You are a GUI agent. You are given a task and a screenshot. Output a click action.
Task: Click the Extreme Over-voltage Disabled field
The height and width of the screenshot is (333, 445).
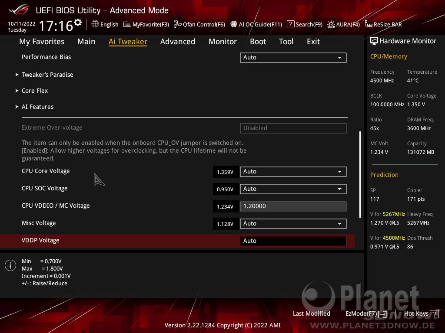click(293, 128)
